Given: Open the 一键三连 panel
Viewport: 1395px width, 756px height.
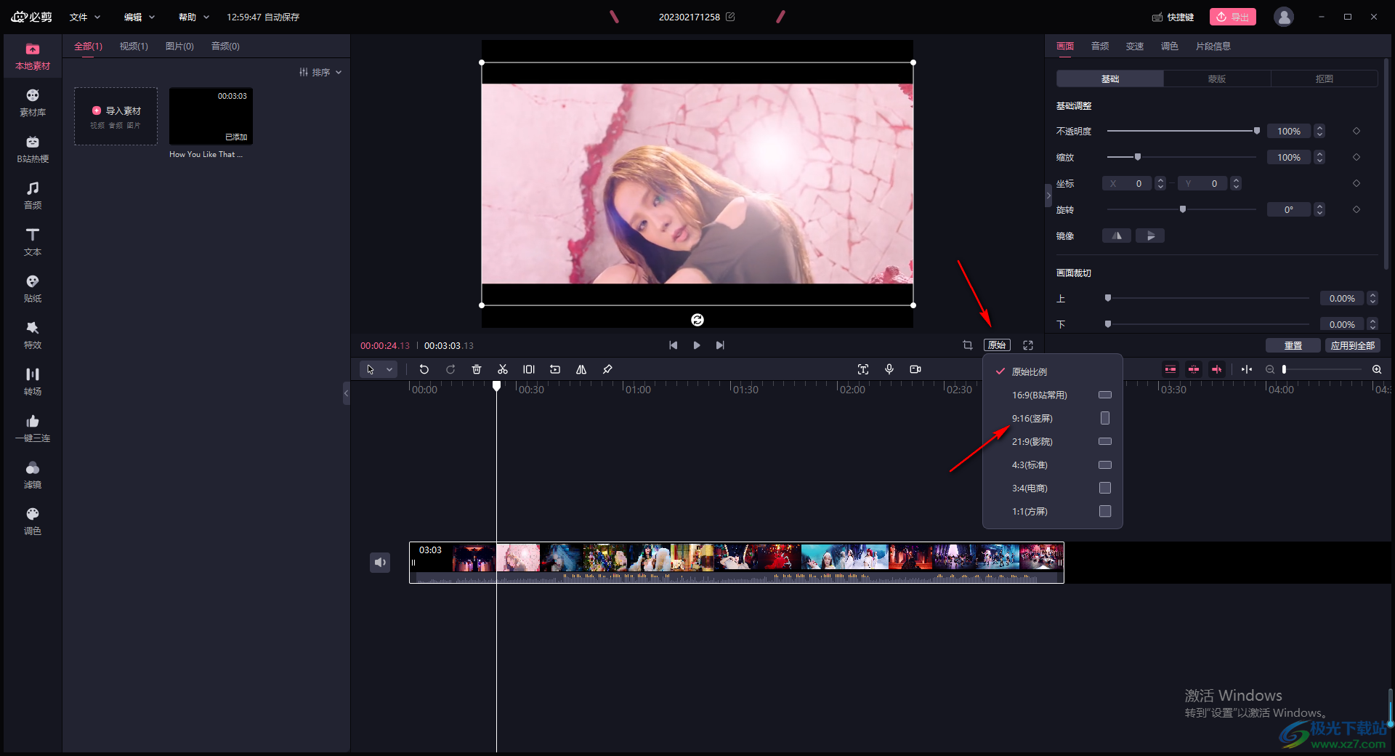Looking at the screenshot, I should (33, 429).
